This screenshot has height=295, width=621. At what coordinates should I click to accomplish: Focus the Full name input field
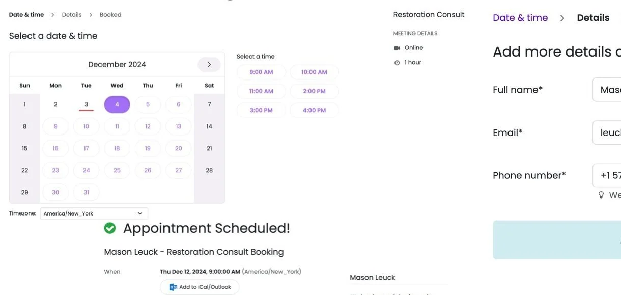click(x=607, y=90)
